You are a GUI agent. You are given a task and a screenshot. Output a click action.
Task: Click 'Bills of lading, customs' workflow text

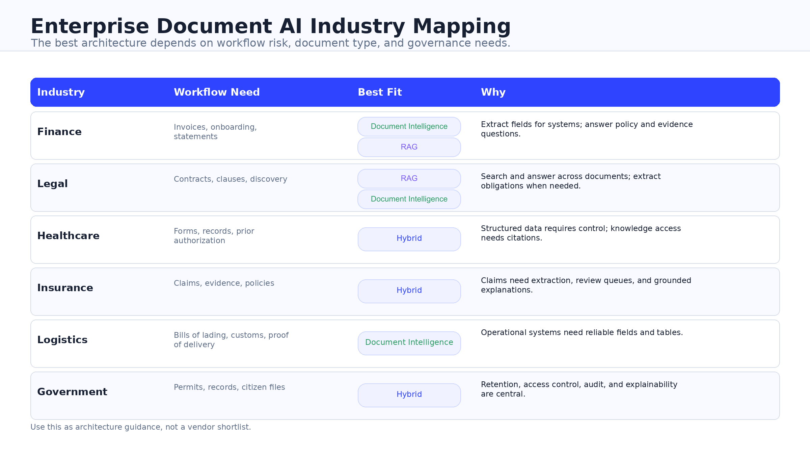(x=231, y=340)
